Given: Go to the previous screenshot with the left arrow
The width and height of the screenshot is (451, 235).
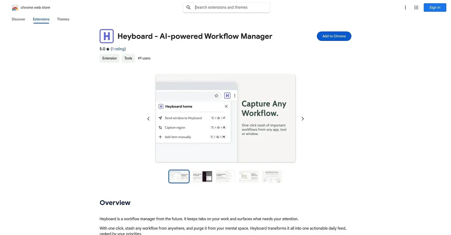Looking at the screenshot, I should (x=149, y=119).
